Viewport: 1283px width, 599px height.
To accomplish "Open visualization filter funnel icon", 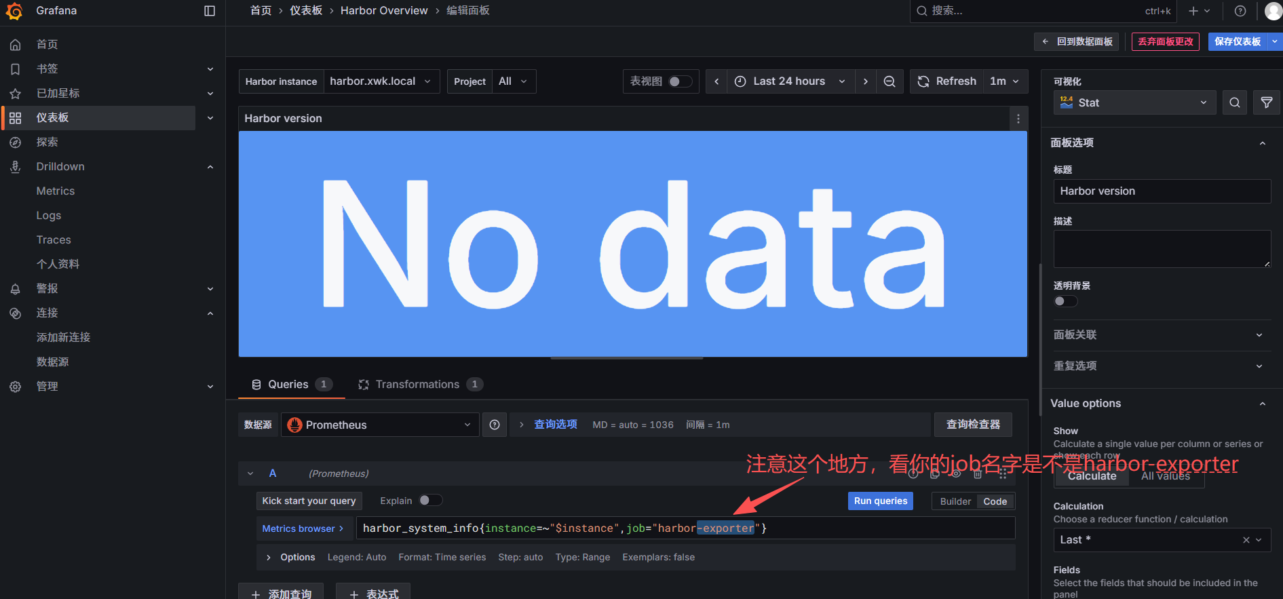I will click(1267, 102).
